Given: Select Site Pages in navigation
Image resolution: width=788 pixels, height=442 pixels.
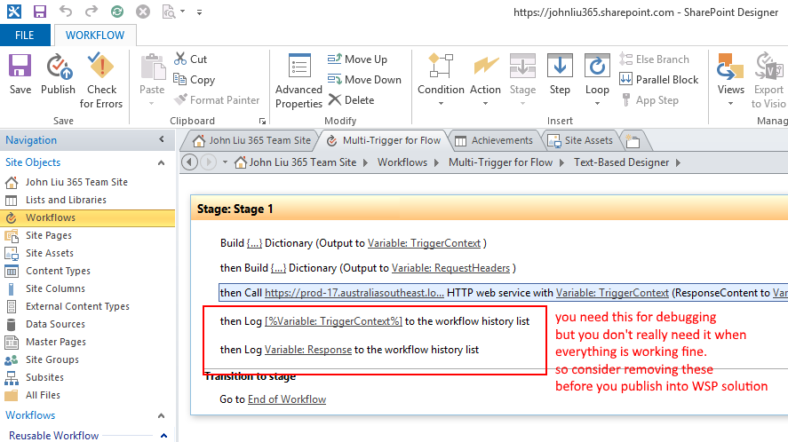Looking at the screenshot, I should [x=49, y=235].
